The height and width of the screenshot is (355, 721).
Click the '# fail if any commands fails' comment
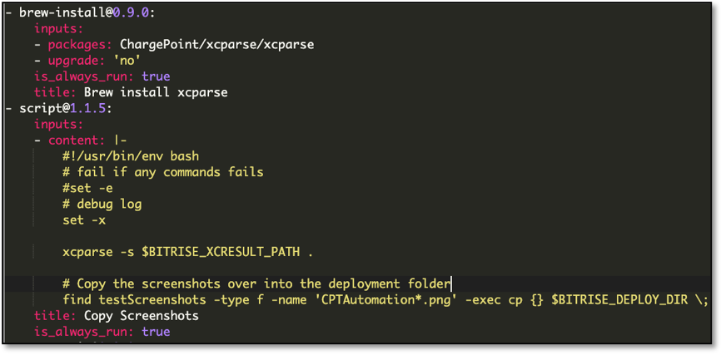point(162,171)
